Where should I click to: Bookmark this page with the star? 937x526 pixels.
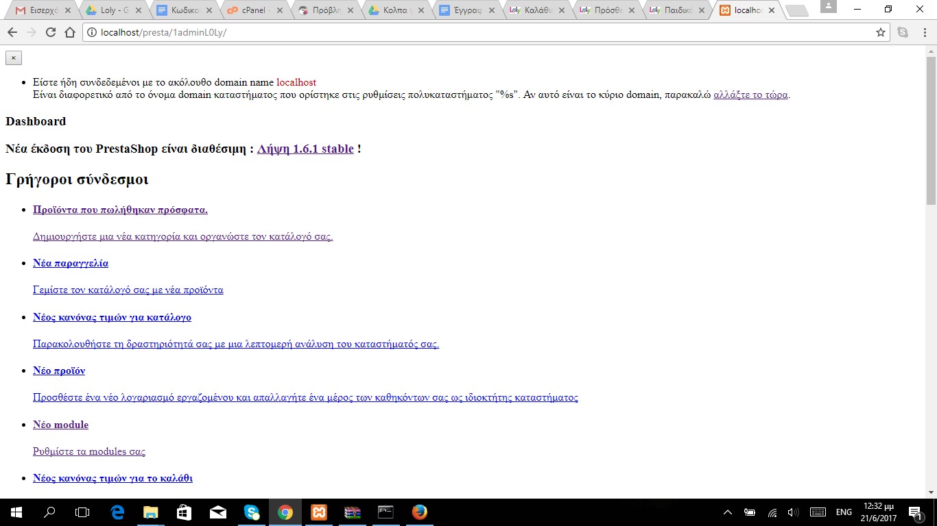pos(881,32)
